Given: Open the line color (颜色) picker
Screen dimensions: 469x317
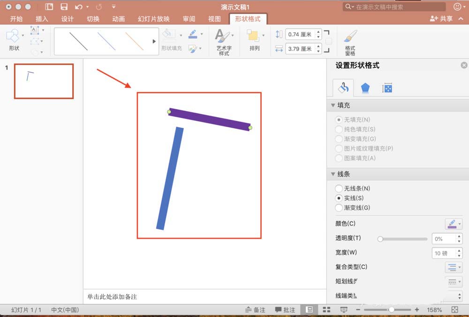Looking at the screenshot, I should coord(454,223).
